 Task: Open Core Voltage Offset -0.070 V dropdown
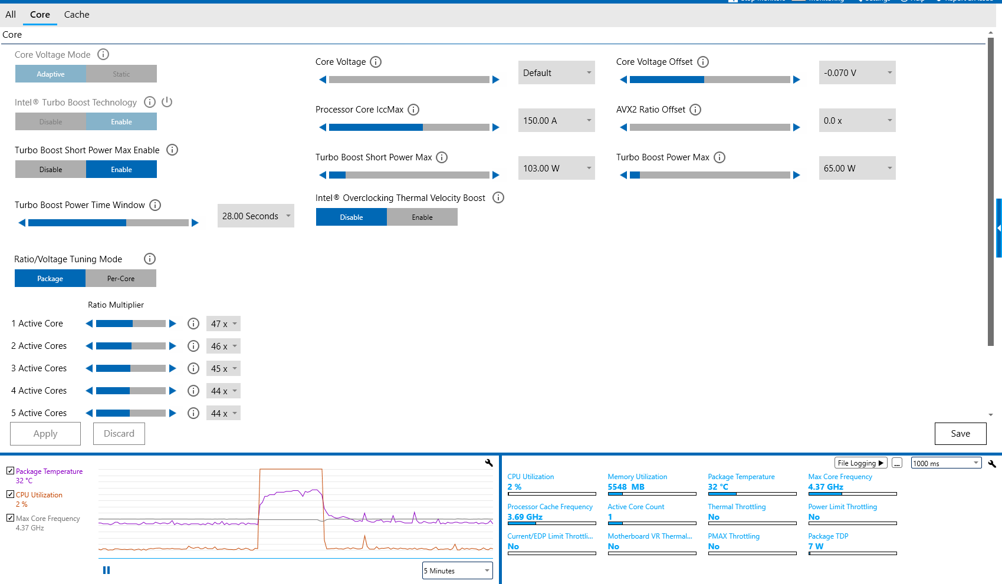(858, 72)
